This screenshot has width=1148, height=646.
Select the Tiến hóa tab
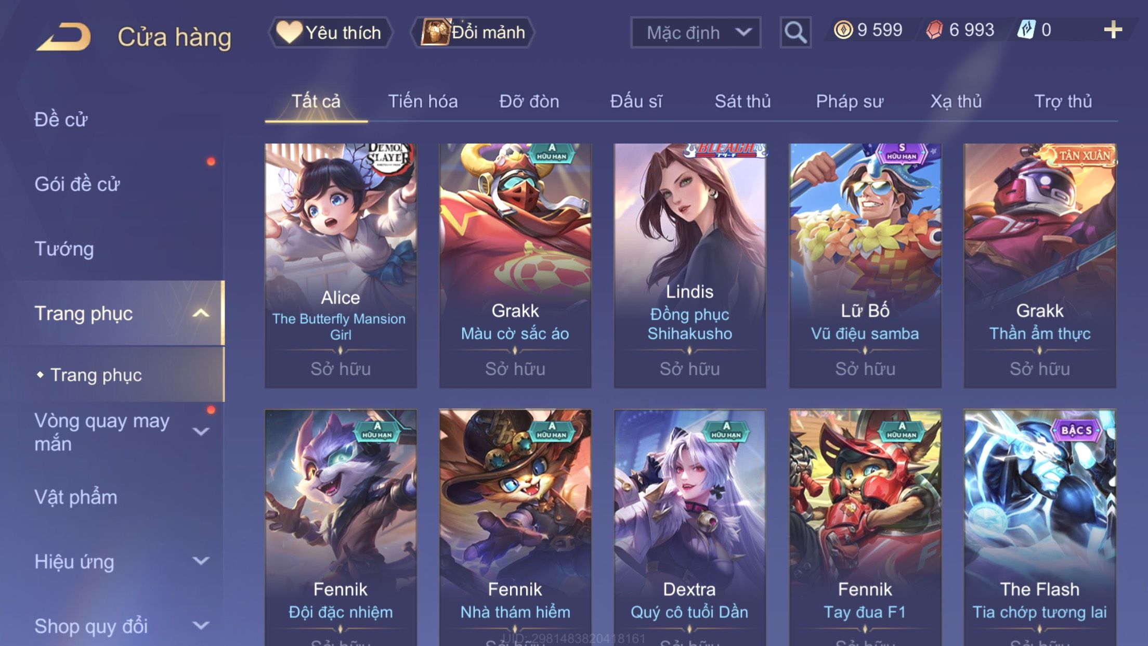[423, 101]
